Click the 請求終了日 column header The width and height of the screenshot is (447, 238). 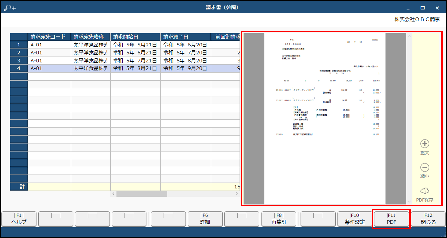point(186,37)
